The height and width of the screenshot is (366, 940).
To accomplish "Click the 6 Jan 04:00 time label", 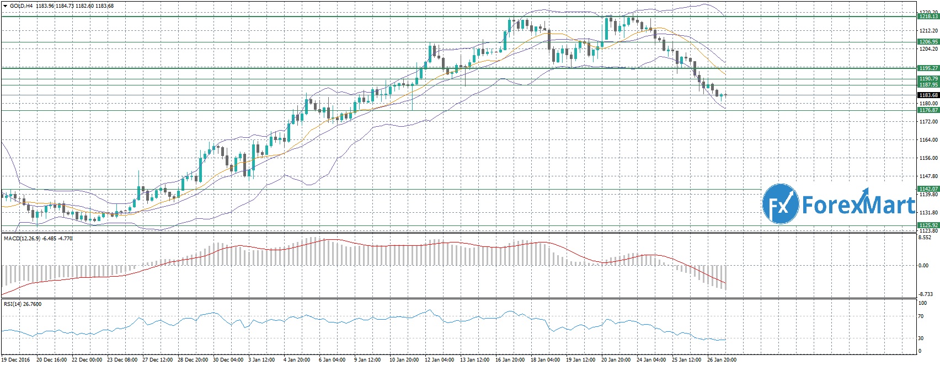I will point(333,360).
